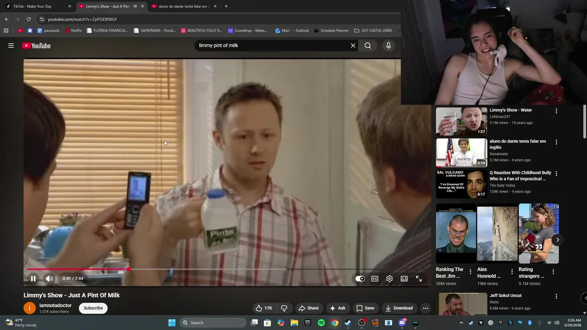
Task: Open File Explorer from the taskbar
Action: [x=294, y=323]
